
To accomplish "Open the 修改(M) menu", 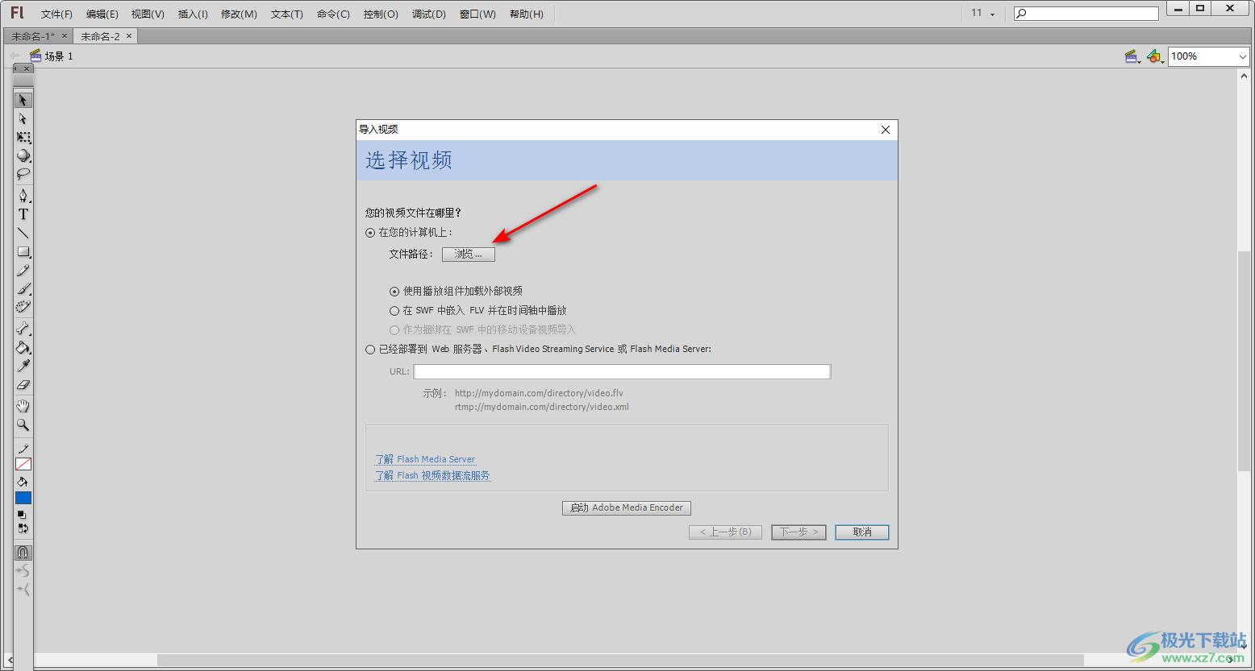I will click(x=239, y=14).
